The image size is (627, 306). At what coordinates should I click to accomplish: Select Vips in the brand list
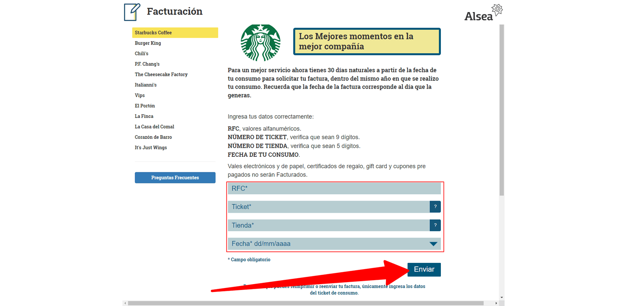pyautogui.click(x=140, y=95)
